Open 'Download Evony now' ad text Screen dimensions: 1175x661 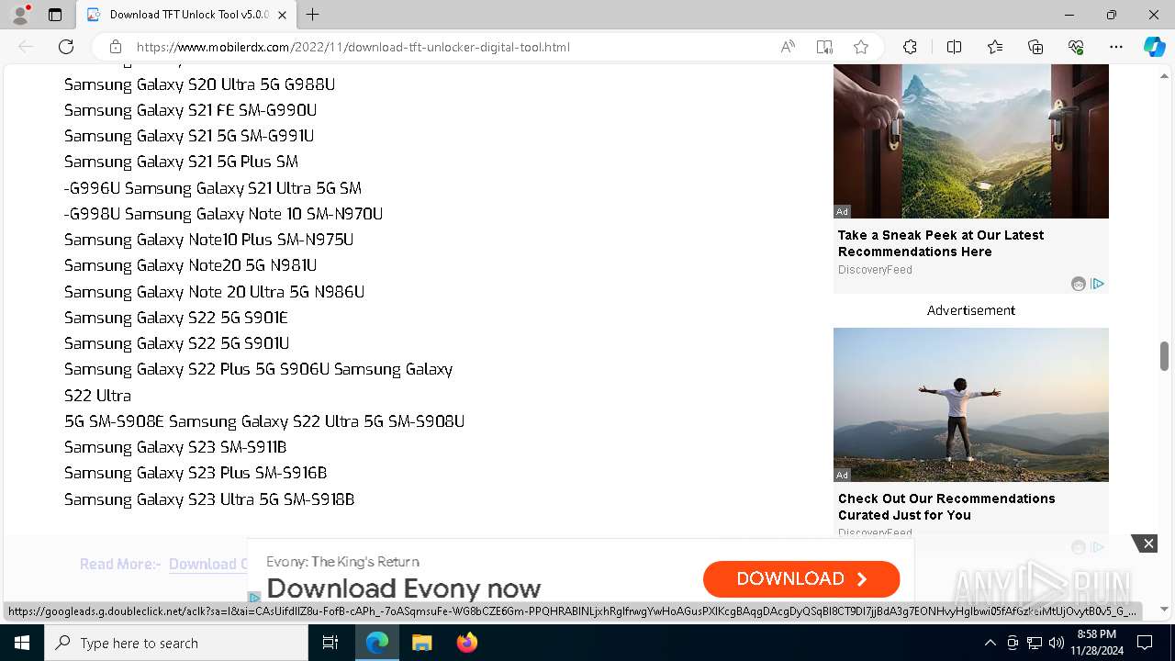[404, 588]
